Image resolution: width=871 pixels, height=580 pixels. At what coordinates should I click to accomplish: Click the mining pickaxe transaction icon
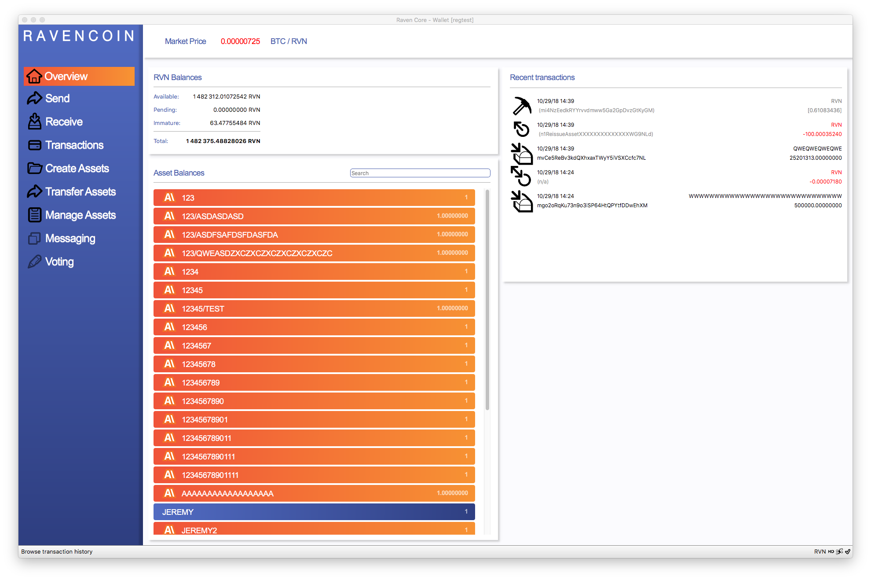[x=522, y=106]
